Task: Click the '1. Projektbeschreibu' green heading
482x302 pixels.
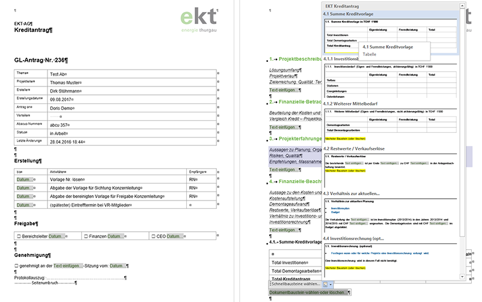Action: [296, 59]
